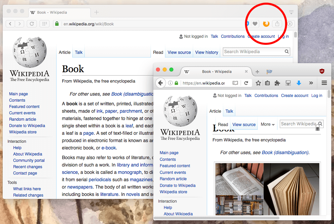Select Book - Wikipedia tab in Firefox
The width and height of the screenshot is (334, 224).
point(216,72)
